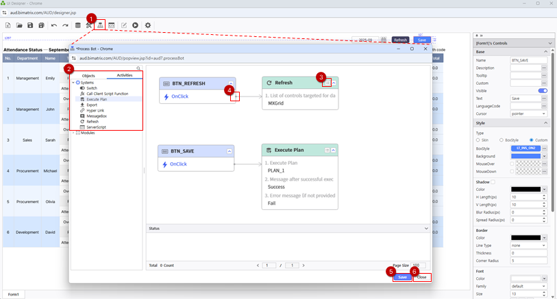Collapse the BTN_SAVE node

[230, 150]
